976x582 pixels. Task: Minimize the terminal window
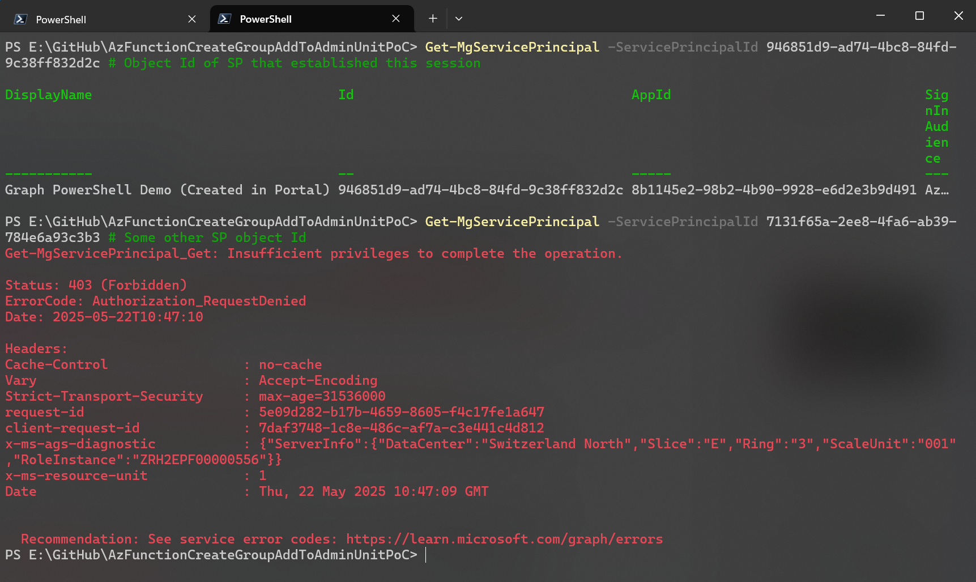(x=880, y=16)
